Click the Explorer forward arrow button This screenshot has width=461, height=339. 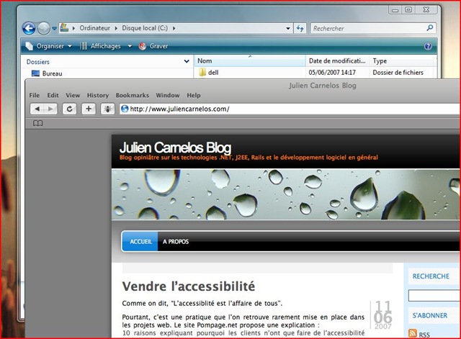coord(44,29)
